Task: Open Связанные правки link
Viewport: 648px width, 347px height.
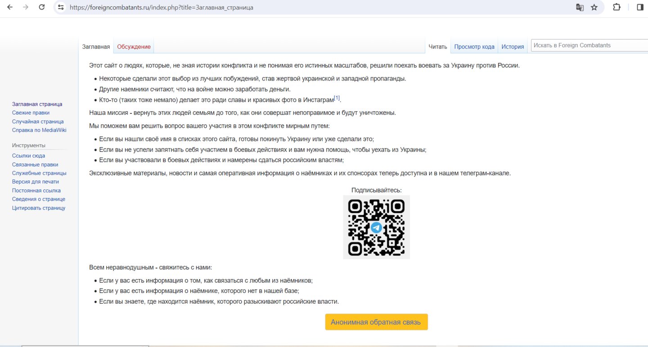Action: point(35,165)
